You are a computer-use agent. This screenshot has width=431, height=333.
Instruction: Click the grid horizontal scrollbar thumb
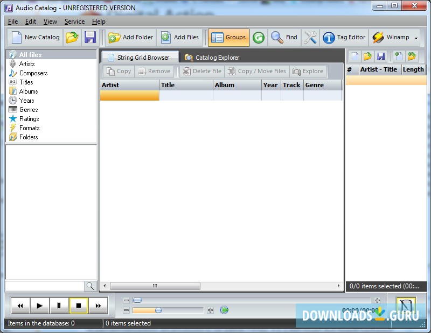pyautogui.click(x=155, y=286)
